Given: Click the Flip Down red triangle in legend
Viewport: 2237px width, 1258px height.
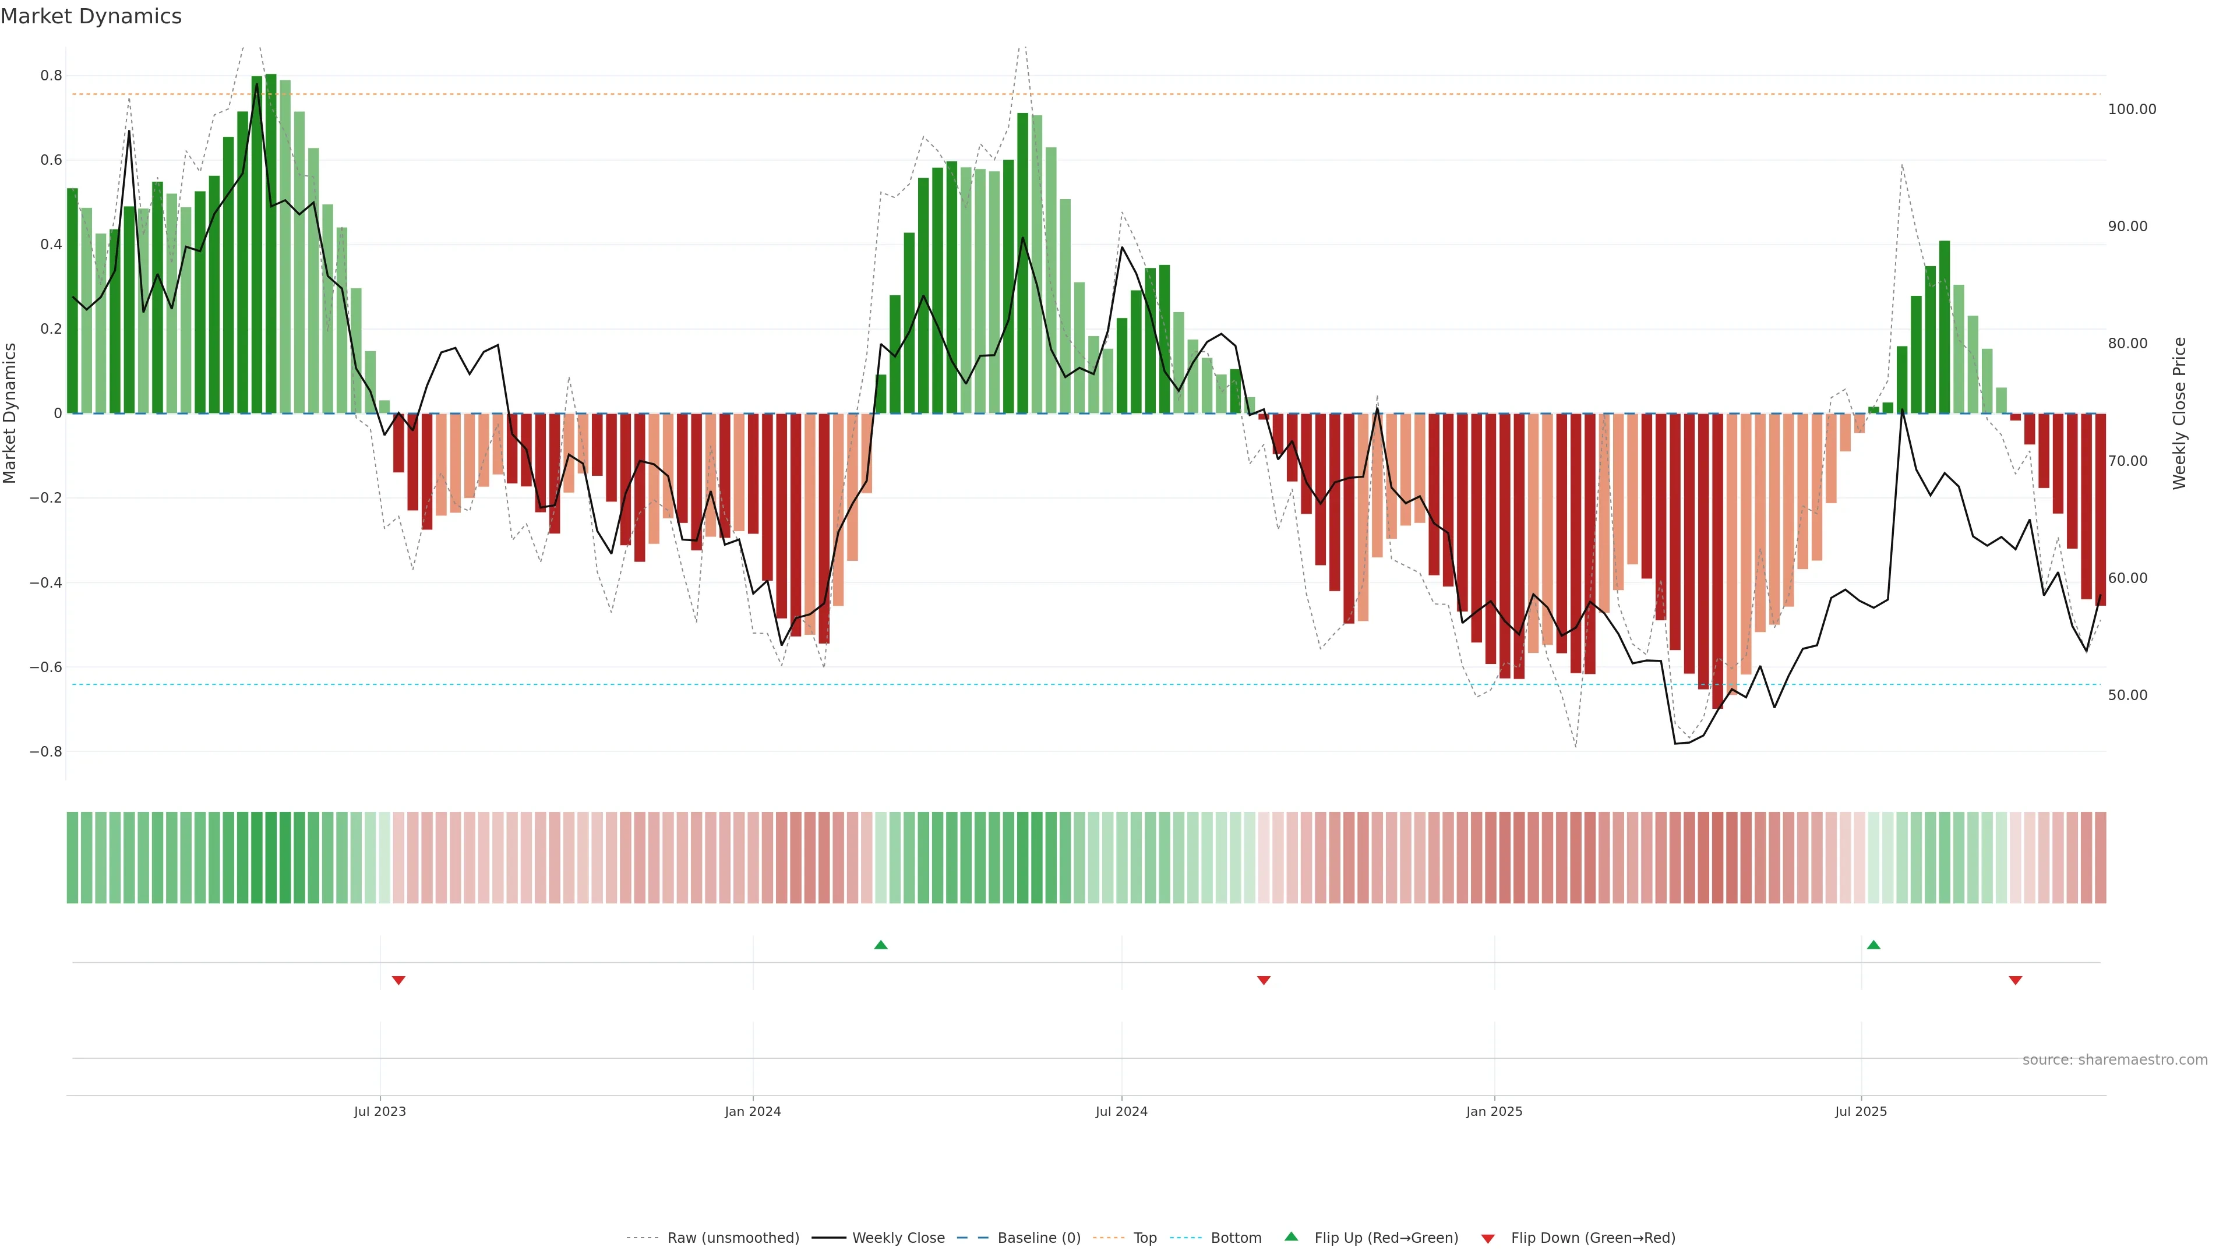Looking at the screenshot, I should [1488, 1239].
